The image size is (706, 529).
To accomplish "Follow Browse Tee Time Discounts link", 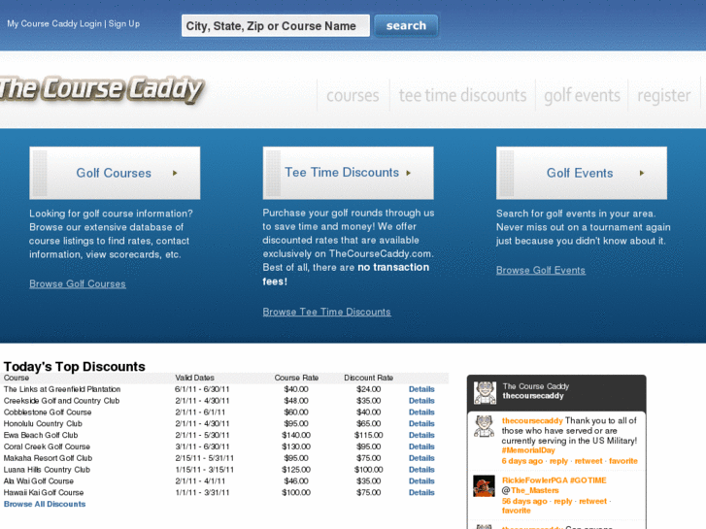I will pos(327,312).
